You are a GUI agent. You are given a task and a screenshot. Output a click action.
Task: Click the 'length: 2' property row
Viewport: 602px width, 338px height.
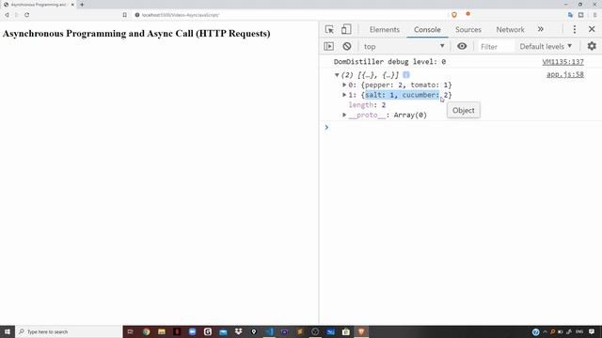coord(367,104)
